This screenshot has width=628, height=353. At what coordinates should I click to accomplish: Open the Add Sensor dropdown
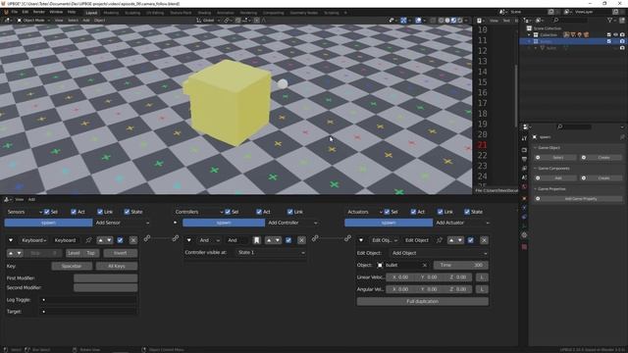pyautogui.click(x=122, y=223)
